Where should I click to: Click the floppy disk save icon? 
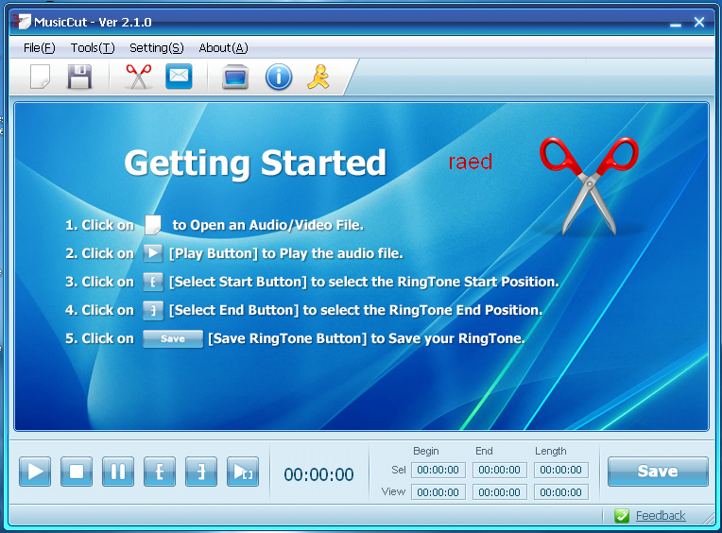click(79, 77)
